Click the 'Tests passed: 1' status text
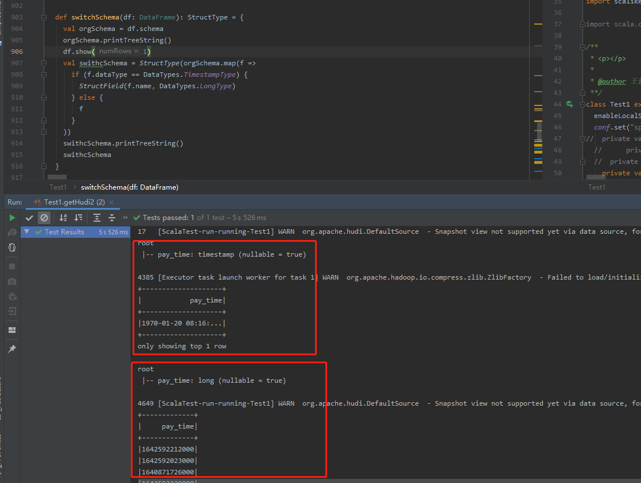This screenshot has height=483, width=641. 168,218
